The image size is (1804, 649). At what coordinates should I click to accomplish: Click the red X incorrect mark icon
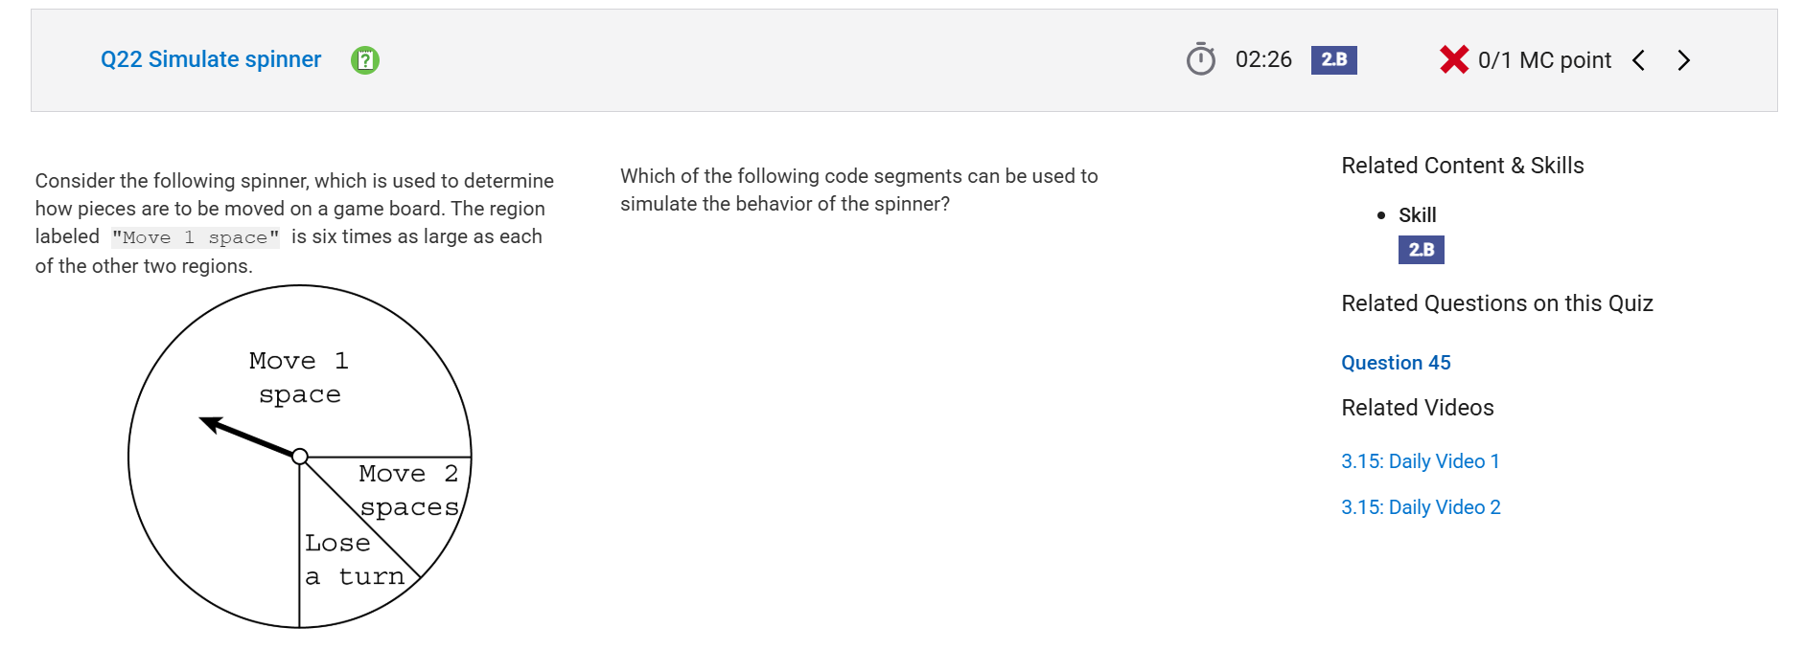click(x=1453, y=59)
